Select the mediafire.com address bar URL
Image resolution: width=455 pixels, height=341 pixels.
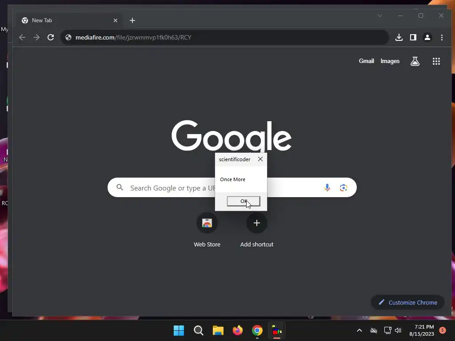(133, 37)
